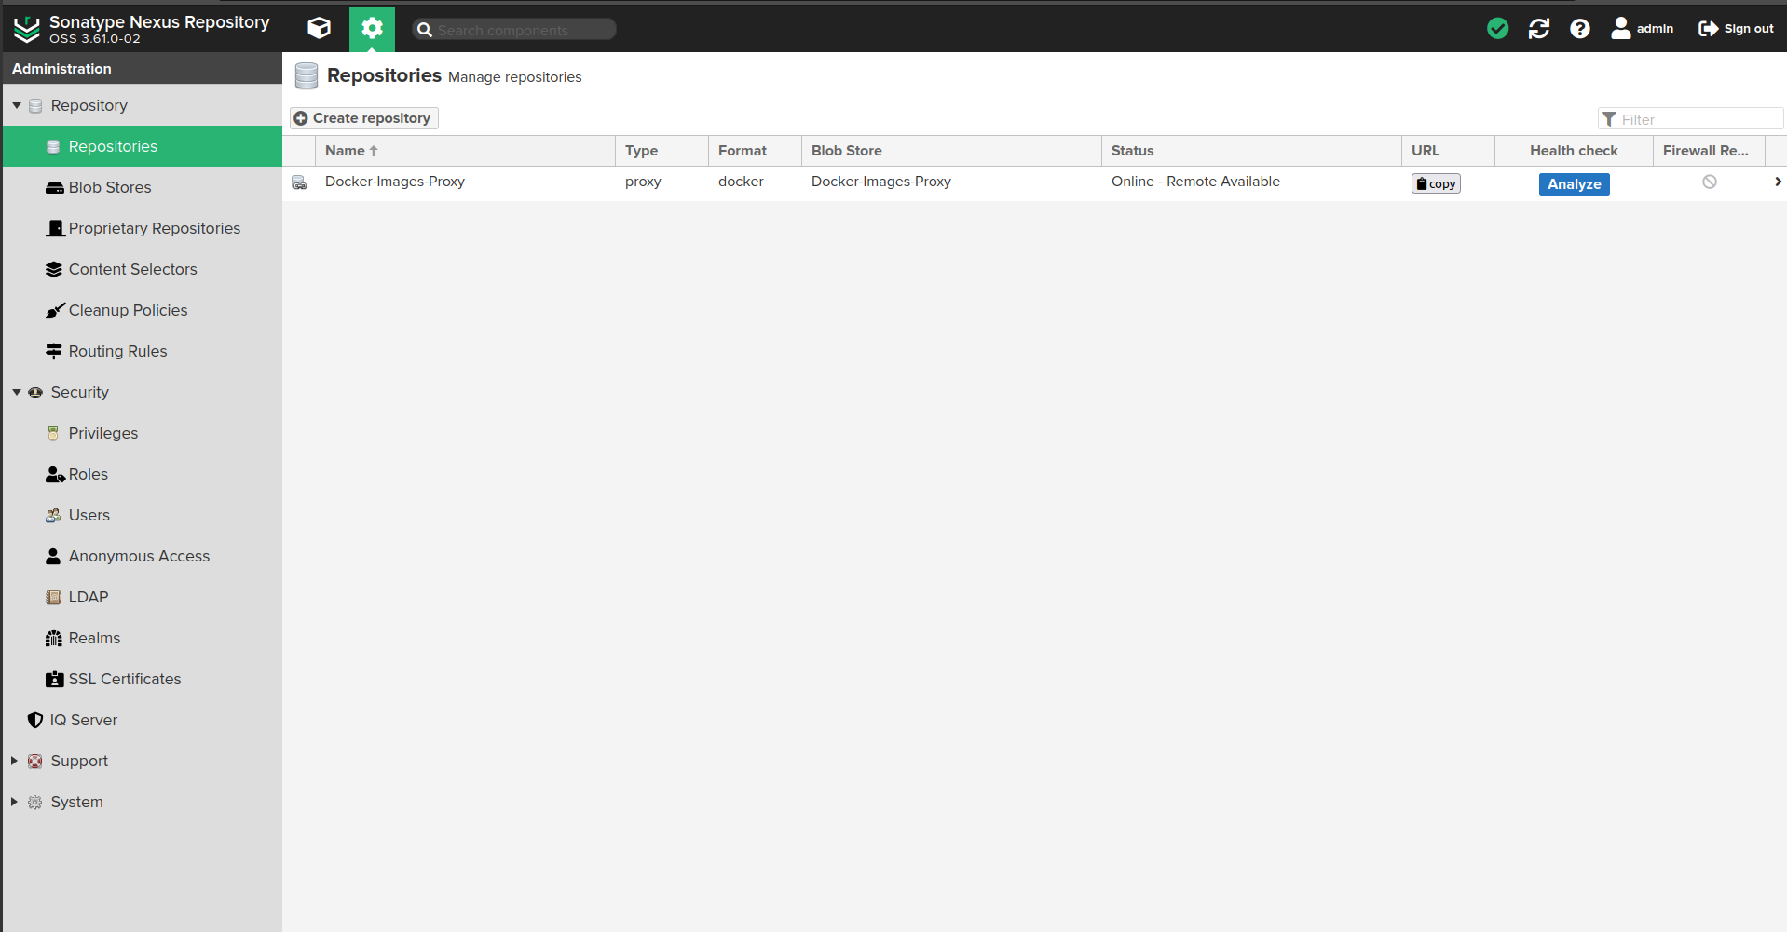
Task: Click the admin username link
Action: click(1655, 29)
